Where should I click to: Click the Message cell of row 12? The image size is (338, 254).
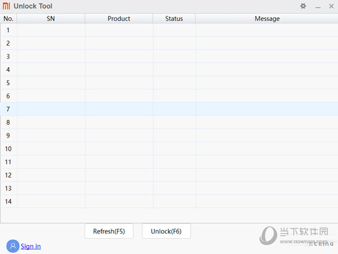tap(266, 175)
